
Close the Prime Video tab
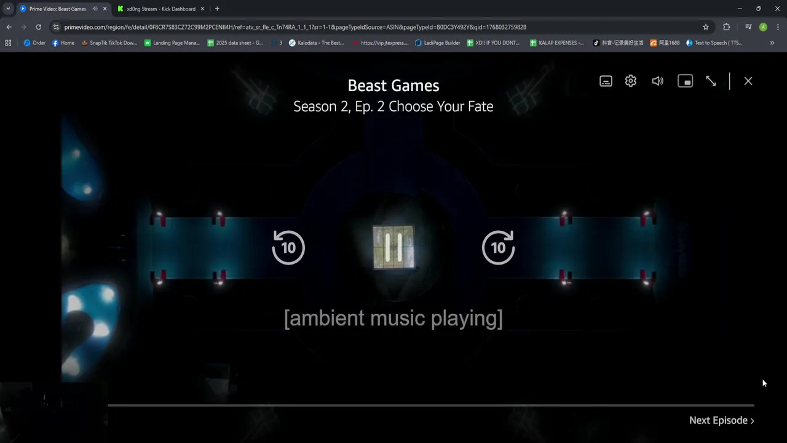(105, 9)
